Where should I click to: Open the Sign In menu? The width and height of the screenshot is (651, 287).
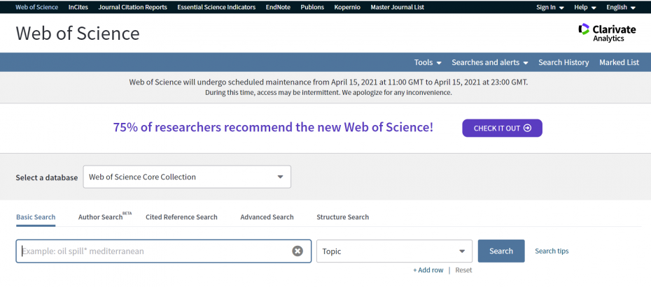pyautogui.click(x=549, y=8)
